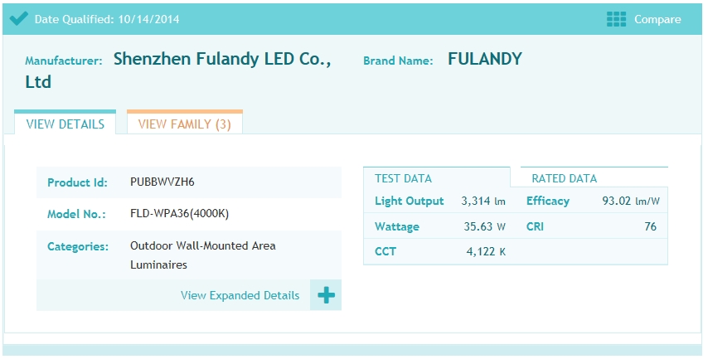The height and width of the screenshot is (364, 708).
Task: Click the qualified checkmark icon
Action: 18,19
